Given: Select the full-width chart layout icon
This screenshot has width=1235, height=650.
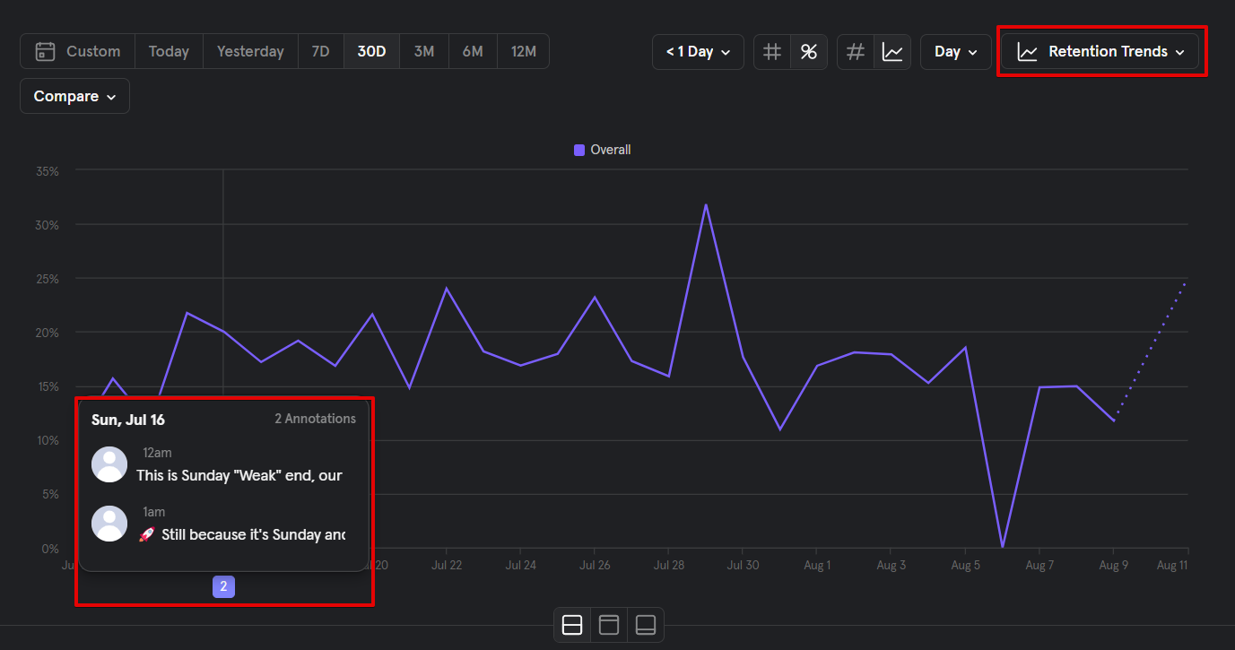Looking at the screenshot, I should pyautogui.click(x=609, y=625).
